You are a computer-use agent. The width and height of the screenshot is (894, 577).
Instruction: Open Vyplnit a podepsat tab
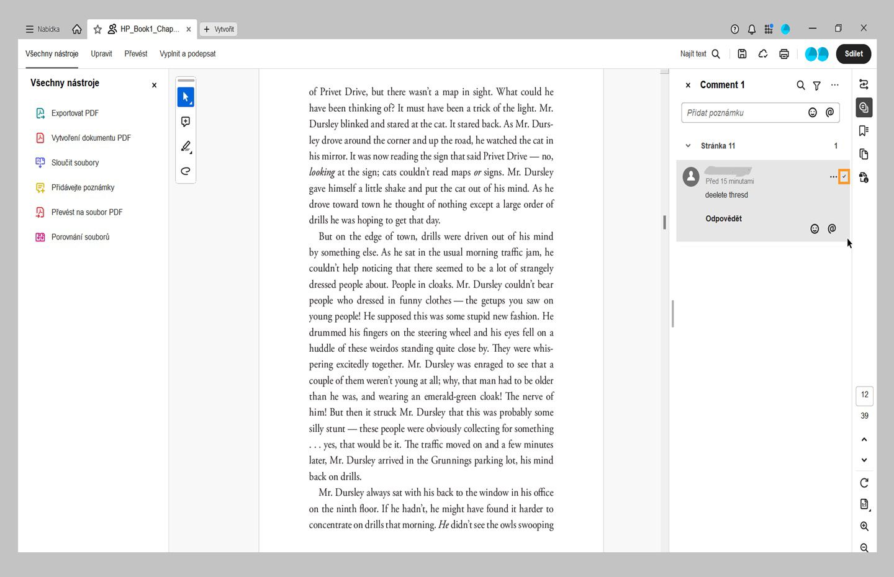[x=187, y=54]
